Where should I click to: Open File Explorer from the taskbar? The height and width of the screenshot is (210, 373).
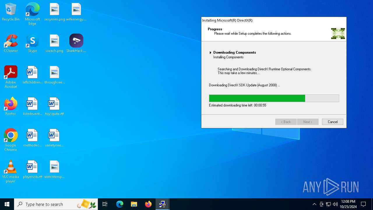(x=134, y=204)
